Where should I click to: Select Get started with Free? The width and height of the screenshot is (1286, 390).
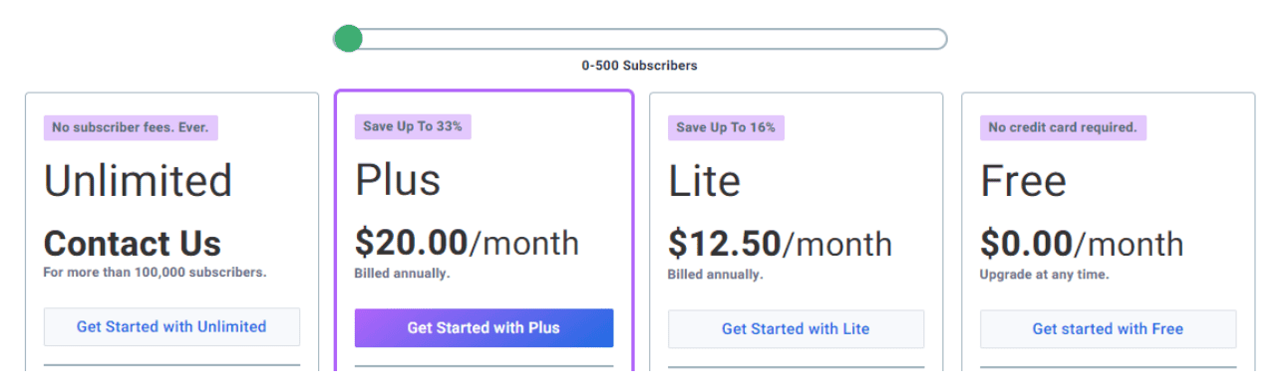coord(1108,328)
